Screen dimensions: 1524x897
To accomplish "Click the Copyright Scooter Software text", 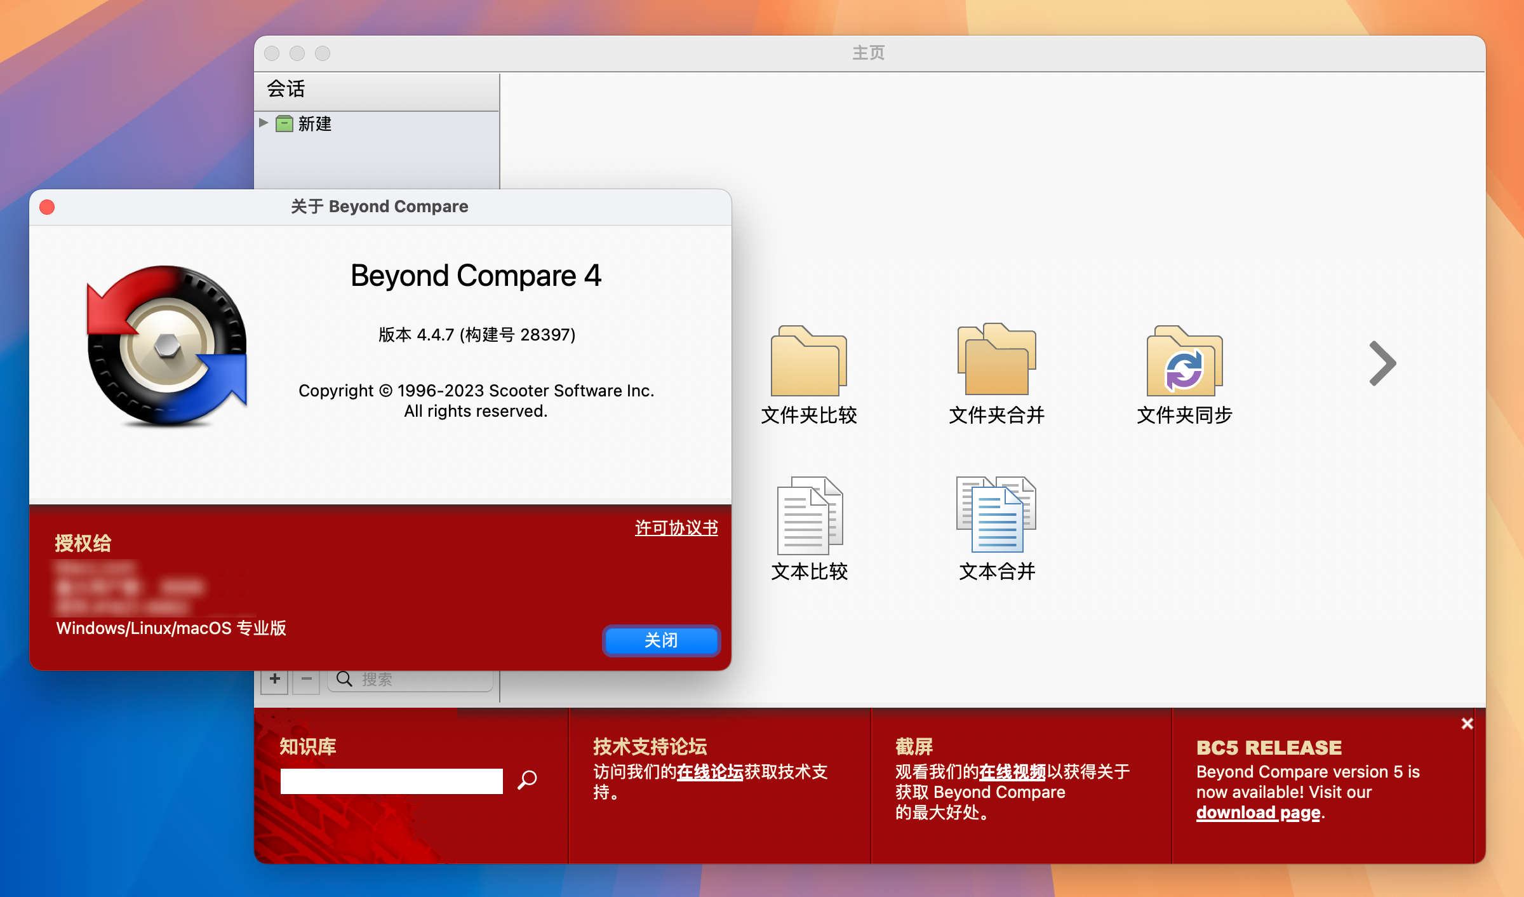I will click(x=476, y=400).
